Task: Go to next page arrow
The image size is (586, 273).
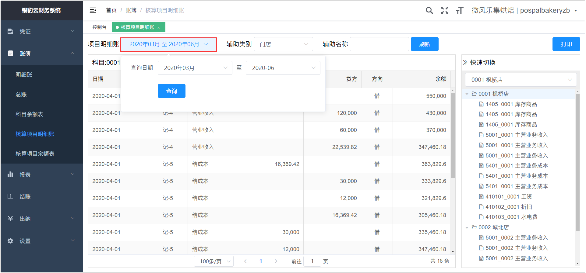Action: coord(276,261)
